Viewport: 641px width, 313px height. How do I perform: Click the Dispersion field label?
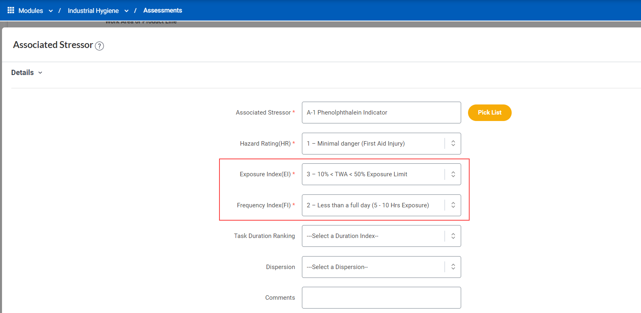[280, 267]
